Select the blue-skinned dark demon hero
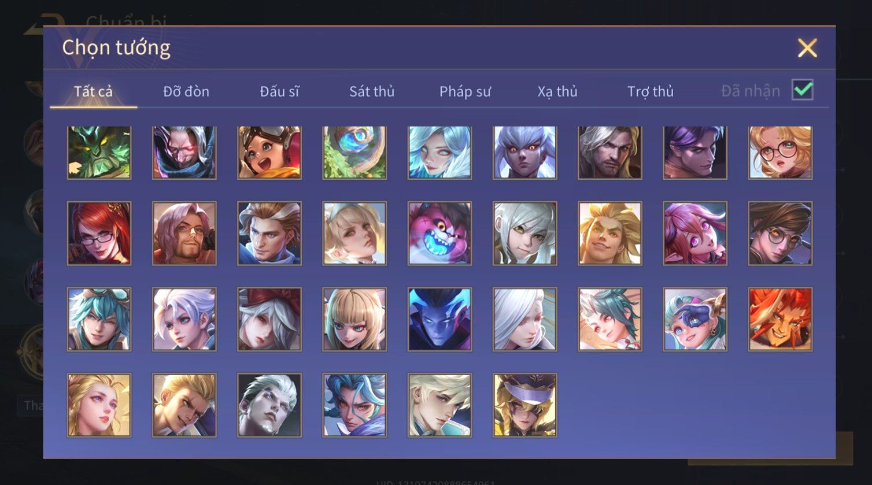 (439, 319)
